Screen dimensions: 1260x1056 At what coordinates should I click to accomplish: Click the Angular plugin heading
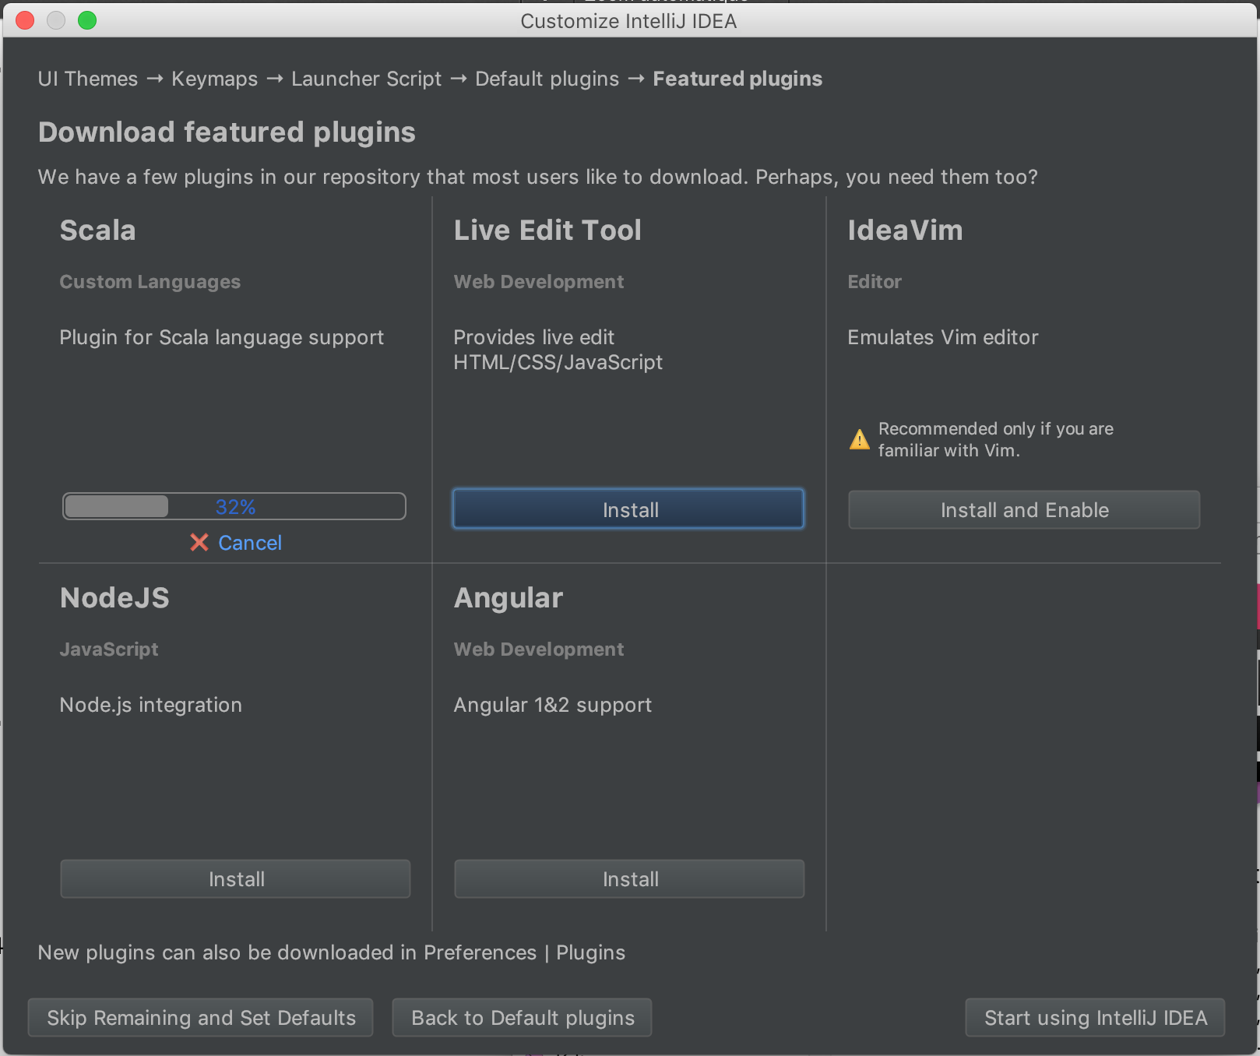pos(508,598)
